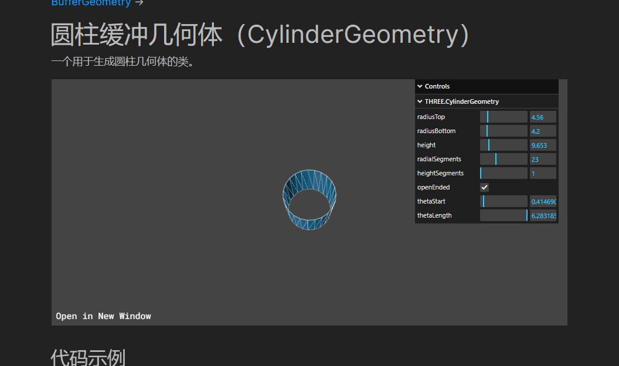The width and height of the screenshot is (619, 366).
Task: Adjust the height slider
Action: pyautogui.click(x=504, y=145)
